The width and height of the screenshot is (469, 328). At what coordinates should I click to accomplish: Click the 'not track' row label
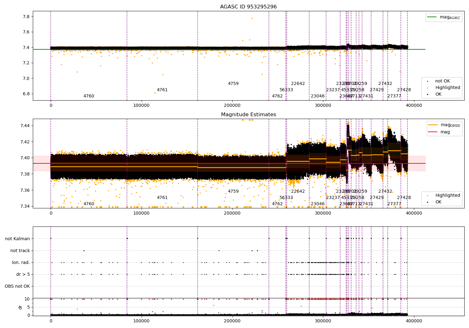pyautogui.click(x=20, y=251)
